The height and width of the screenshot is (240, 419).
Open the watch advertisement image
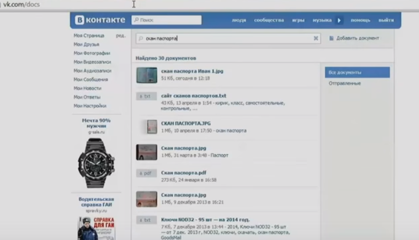click(x=96, y=163)
